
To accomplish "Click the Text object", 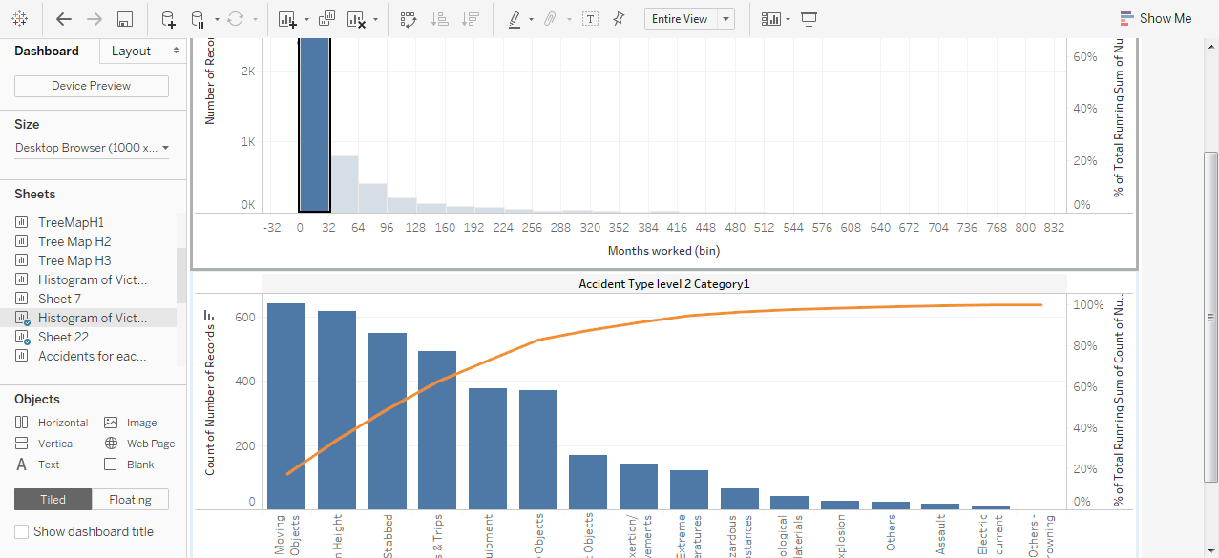I will point(37,465).
